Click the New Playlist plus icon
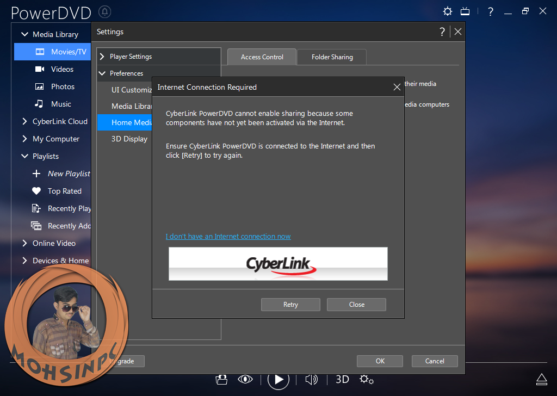 click(36, 174)
